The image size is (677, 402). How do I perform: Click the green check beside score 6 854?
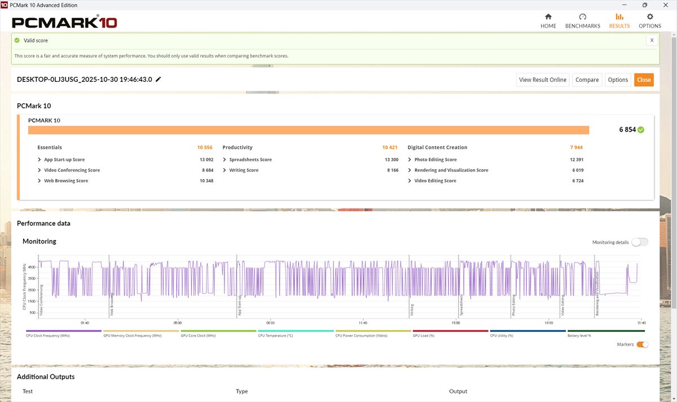pos(641,130)
